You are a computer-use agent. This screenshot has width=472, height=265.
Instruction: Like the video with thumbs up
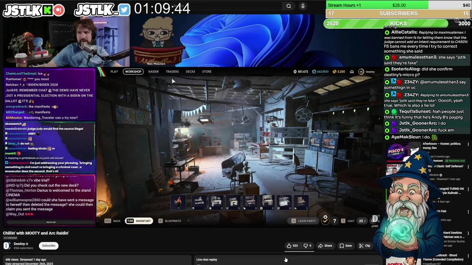pyautogui.click(x=292, y=245)
